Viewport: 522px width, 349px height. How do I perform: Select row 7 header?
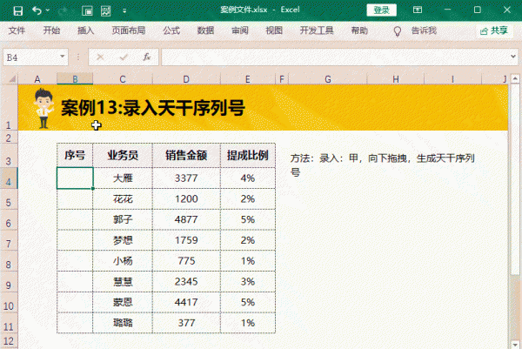click(x=9, y=240)
